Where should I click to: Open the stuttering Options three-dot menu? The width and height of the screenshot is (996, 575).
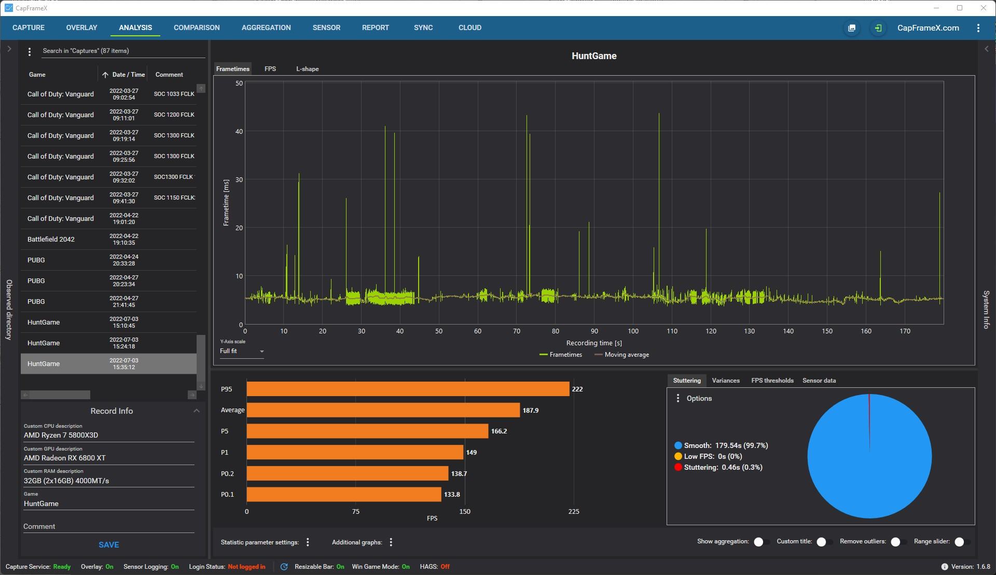pyautogui.click(x=677, y=398)
